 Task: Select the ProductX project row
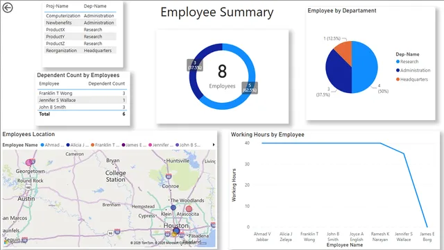tap(80, 30)
